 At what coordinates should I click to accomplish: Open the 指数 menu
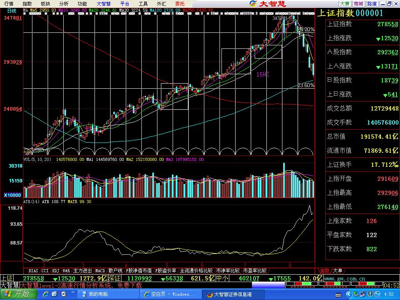[x=27, y=4]
